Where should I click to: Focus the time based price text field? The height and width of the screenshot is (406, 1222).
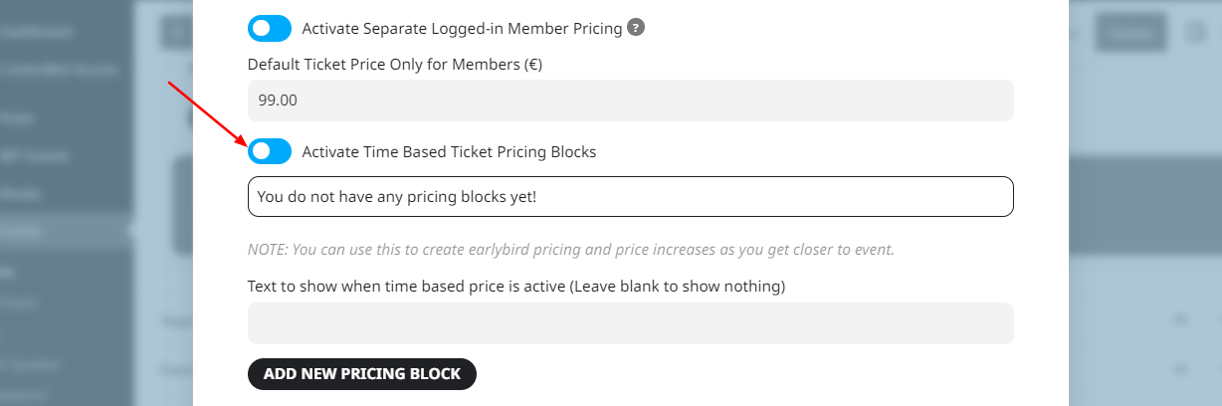[x=631, y=323]
